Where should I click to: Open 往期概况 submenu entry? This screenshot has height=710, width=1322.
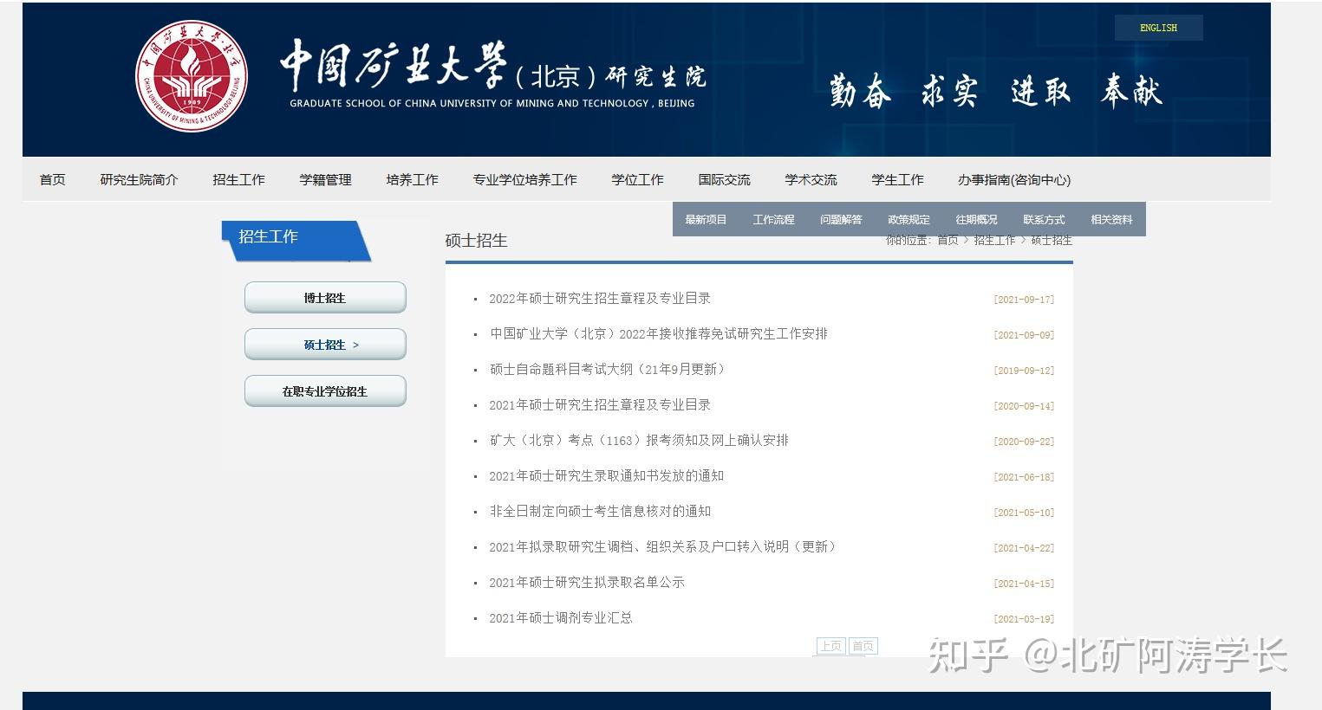976,219
